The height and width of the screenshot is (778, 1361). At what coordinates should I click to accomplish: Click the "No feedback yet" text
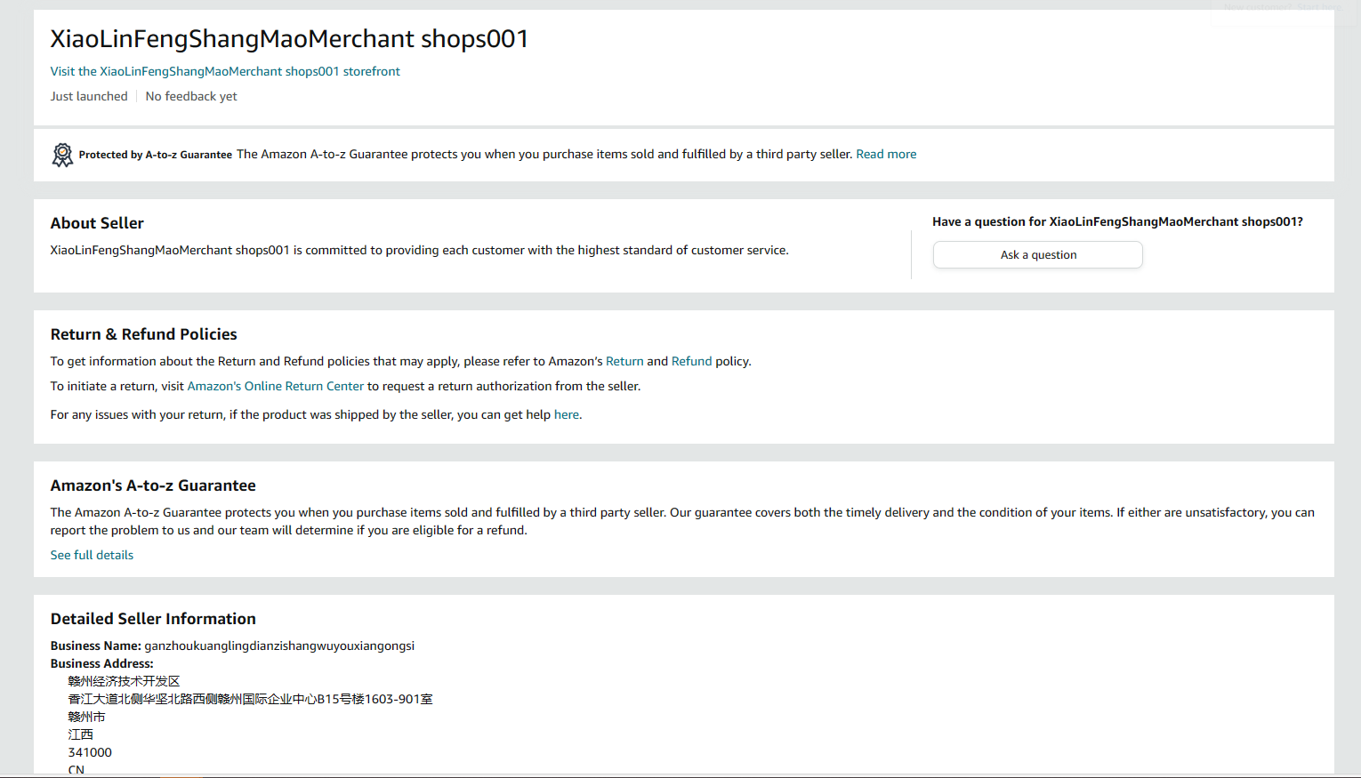pos(191,96)
